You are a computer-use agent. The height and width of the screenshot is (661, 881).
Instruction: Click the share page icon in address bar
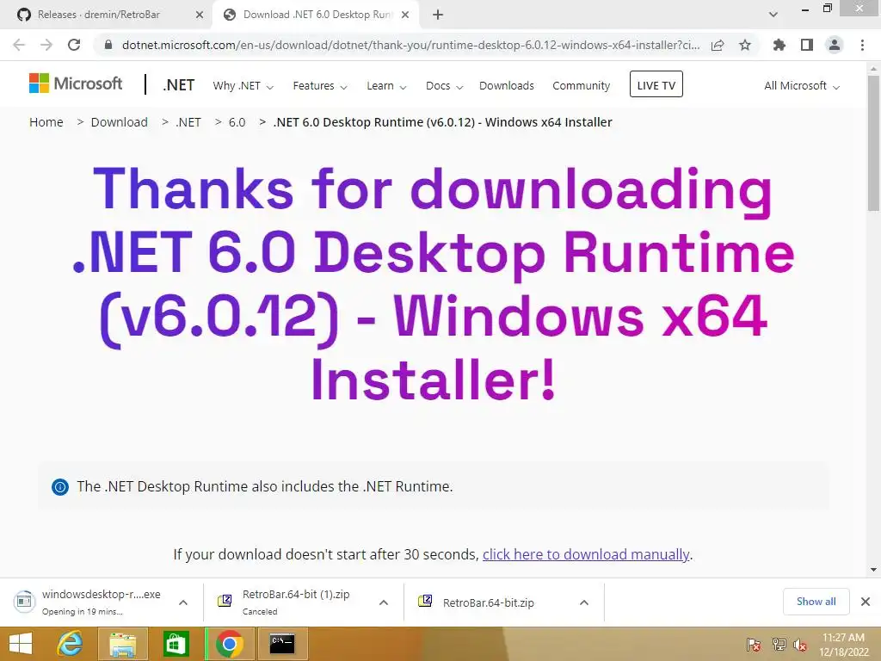pos(718,45)
